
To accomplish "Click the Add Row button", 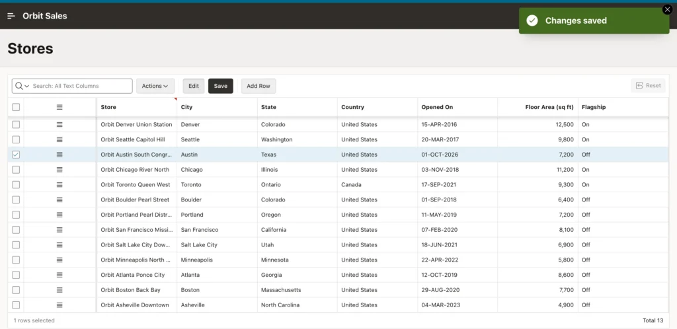I will click(259, 86).
